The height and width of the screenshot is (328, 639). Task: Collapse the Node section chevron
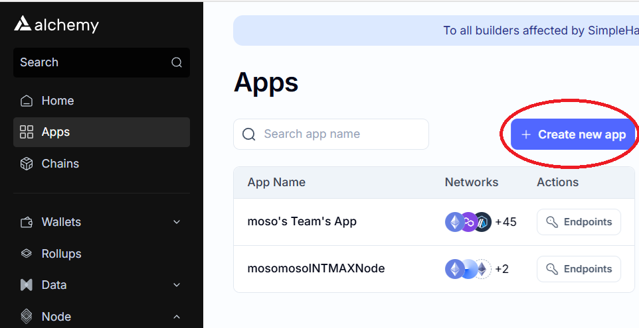pyautogui.click(x=177, y=316)
